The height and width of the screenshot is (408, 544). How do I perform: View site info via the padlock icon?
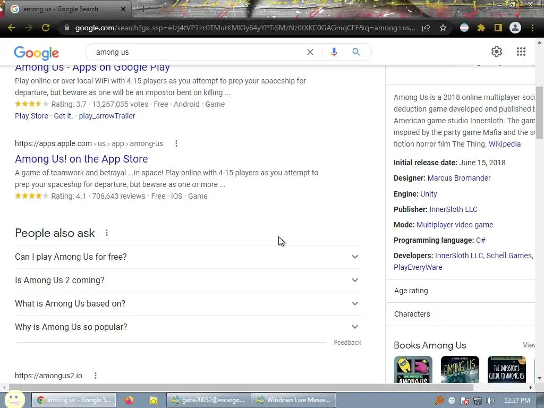point(67,28)
